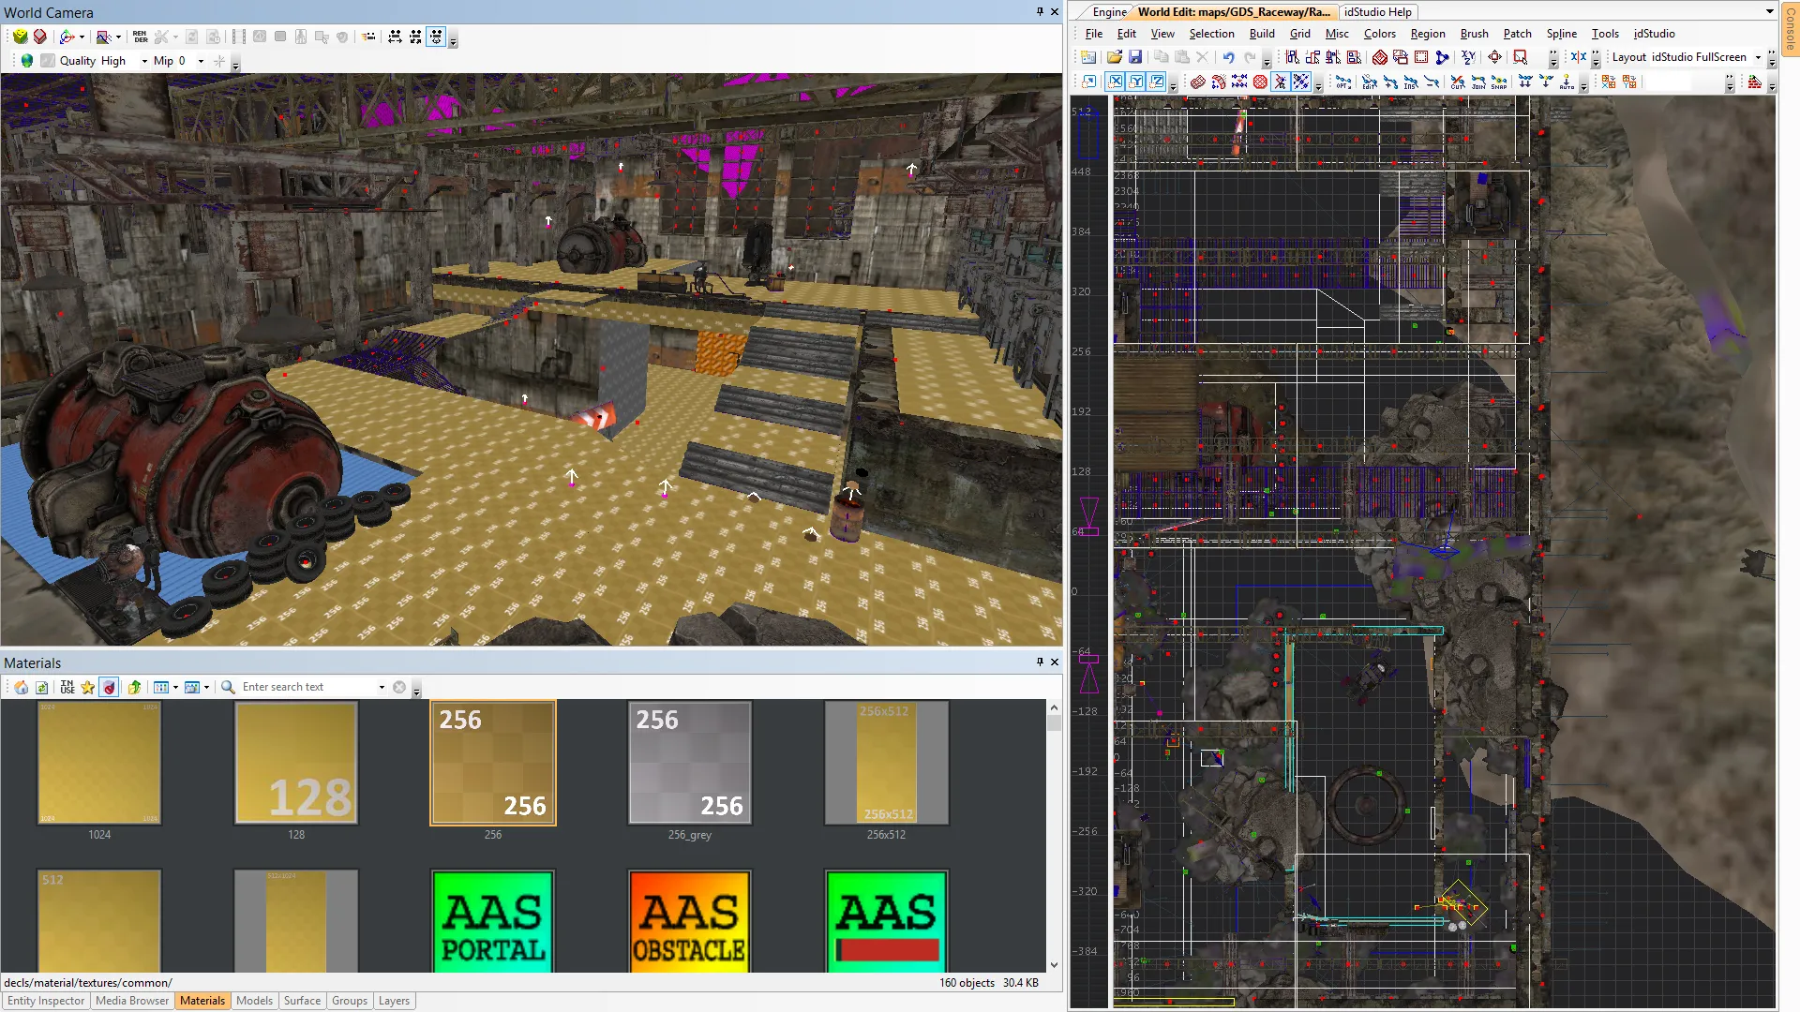
Task: Open the map with the folder icon
Action: tap(1115, 57)
